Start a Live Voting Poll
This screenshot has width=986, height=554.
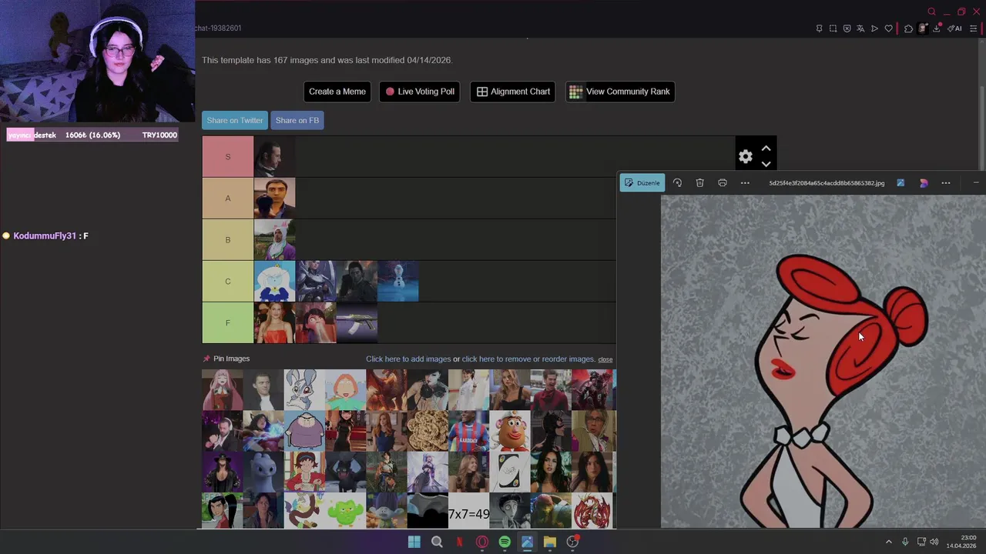tap(420, 92)
